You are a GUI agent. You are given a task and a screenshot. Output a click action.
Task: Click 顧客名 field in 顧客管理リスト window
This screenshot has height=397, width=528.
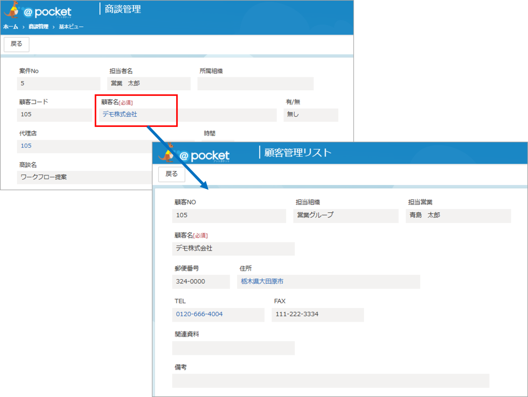[233, 249]
